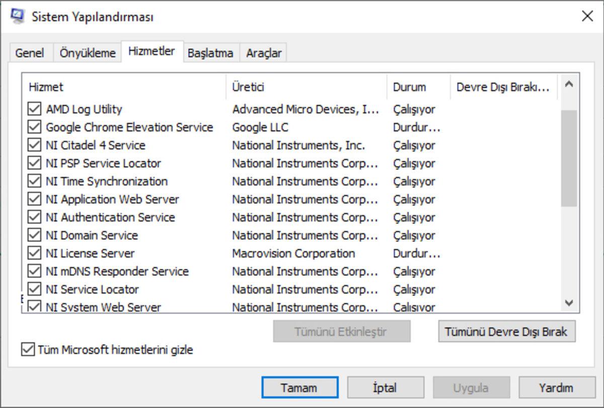The width and height of the screenshot is (604, 408).
Task: Open the Başlatma tab
Action: tap(211, 52)
